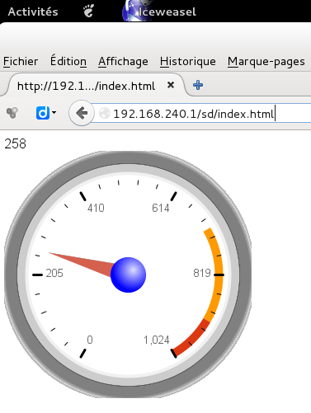The image size is (311, 413).
Task: Open the Historique menu
Action: point(188,62)
